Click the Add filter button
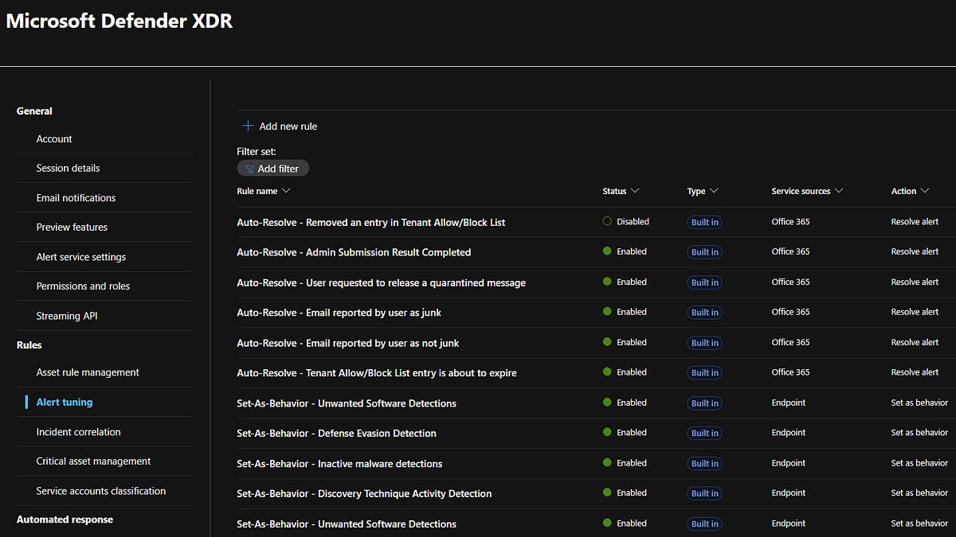Image resolution: width=956 pixels, height=537 pixels. coord(272,169)
